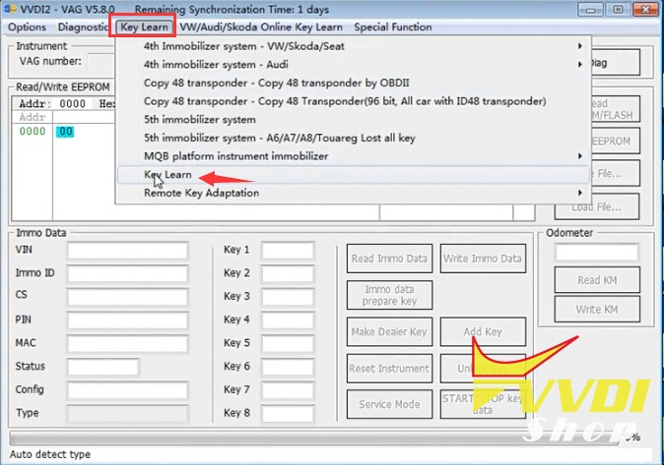This screenshot has width=664, height=465.
Task: Expand the Audi 4th immobilizer submenu arrow
Action: [579, 64]
